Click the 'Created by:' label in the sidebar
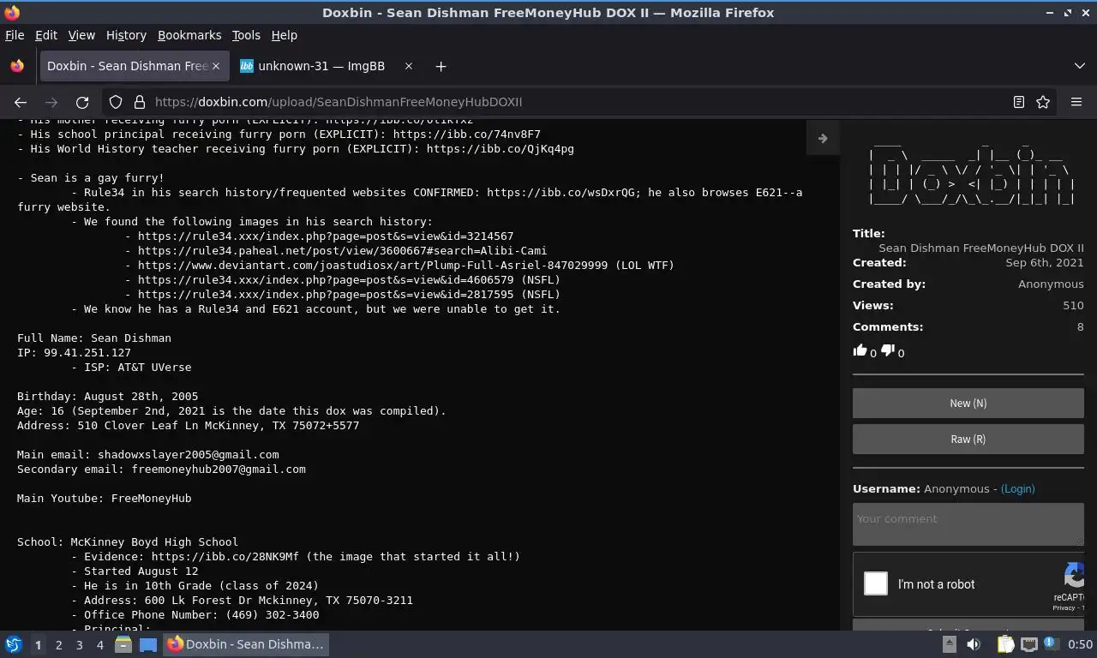This screenshot has height=658, width=1097. [x=889, y=284]
